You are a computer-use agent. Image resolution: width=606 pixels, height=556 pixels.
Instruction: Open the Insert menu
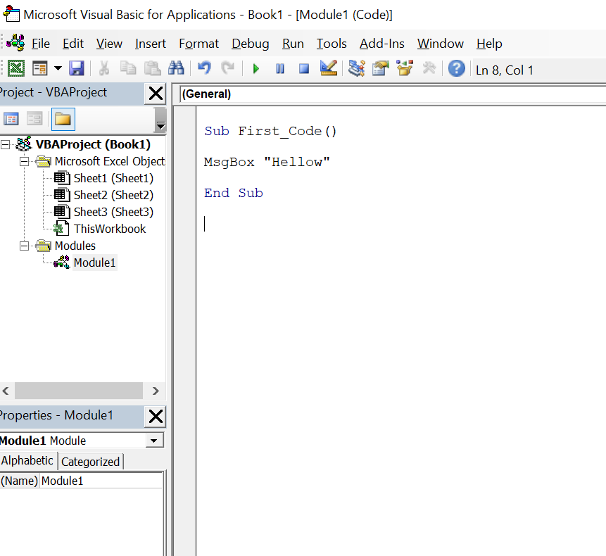tap(151, 44)
